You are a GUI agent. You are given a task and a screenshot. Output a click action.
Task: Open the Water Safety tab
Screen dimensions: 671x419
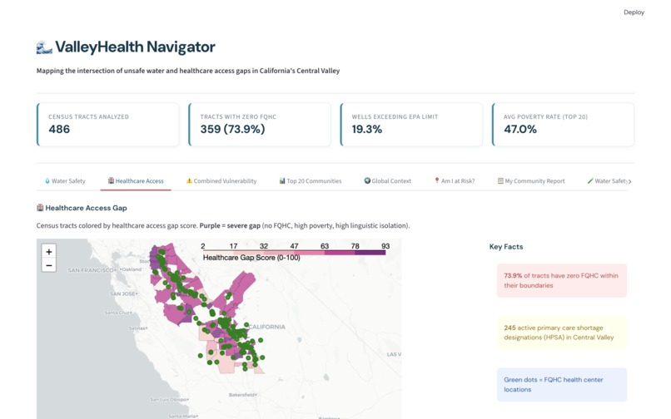point(65,181)
